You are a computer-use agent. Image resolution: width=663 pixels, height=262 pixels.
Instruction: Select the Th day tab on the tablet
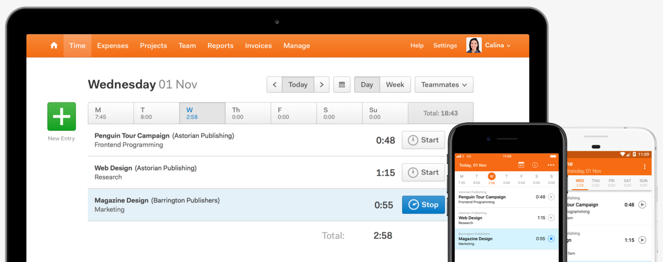(248, 113)
